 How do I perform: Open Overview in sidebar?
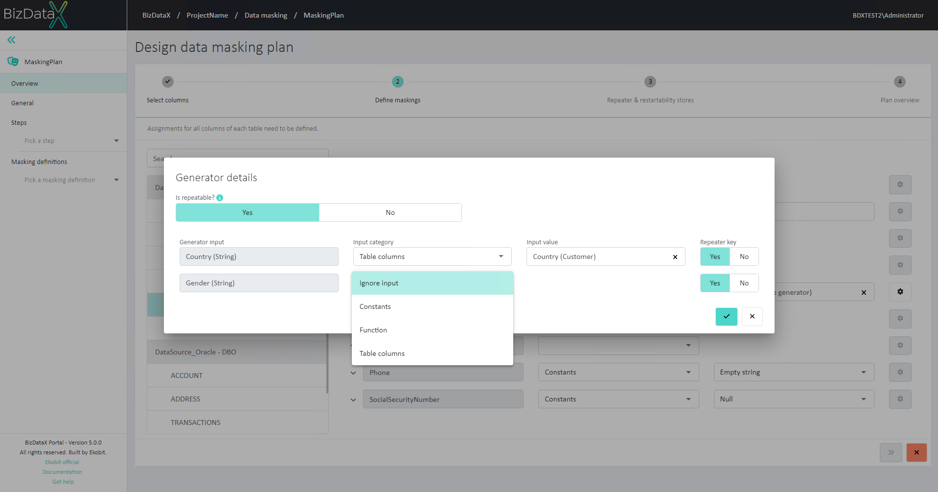click(x=64, y=83)
